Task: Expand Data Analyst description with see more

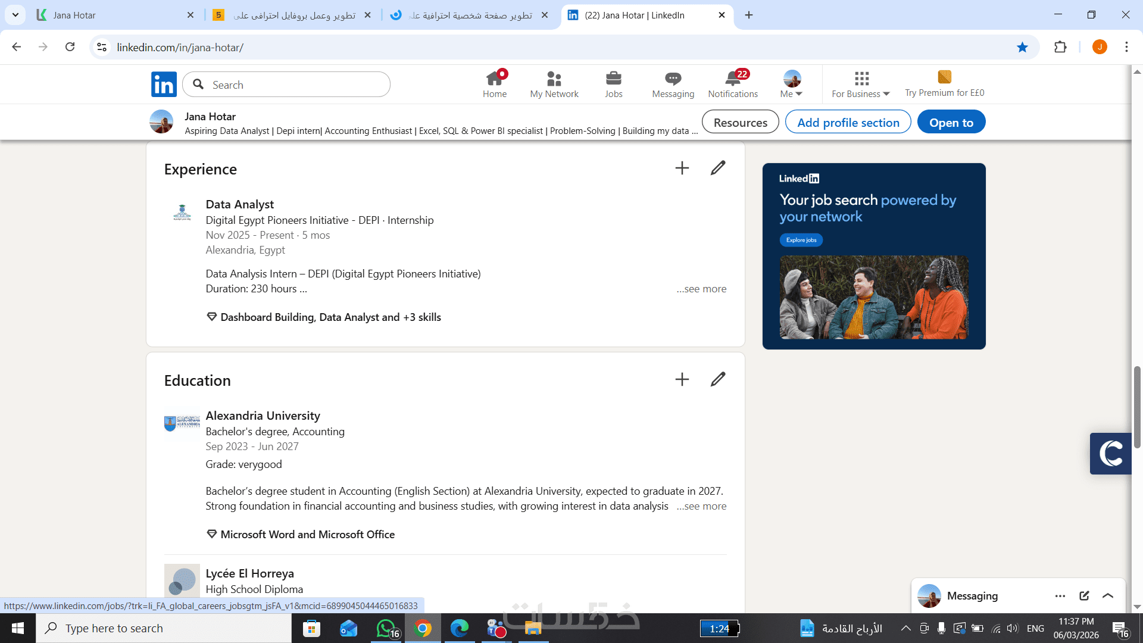Action: click(701, 289)
